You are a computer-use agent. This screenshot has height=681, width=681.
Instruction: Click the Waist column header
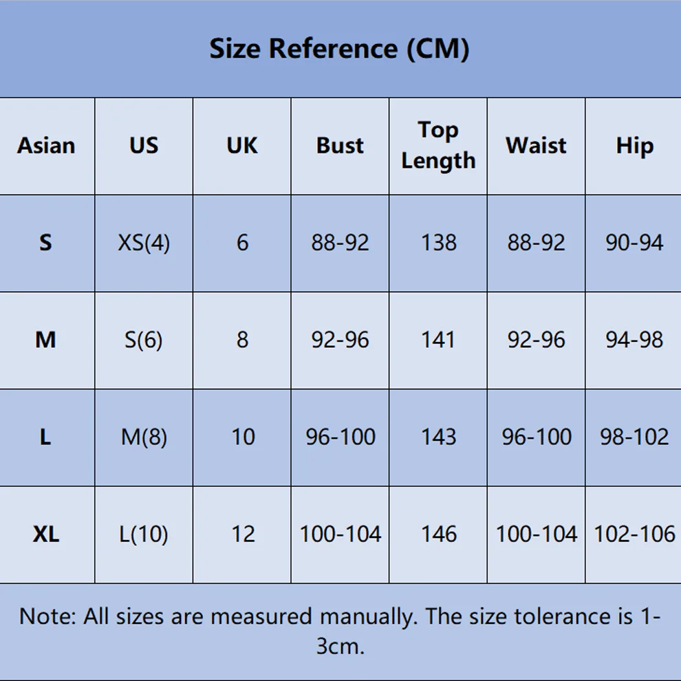(537, 146)
